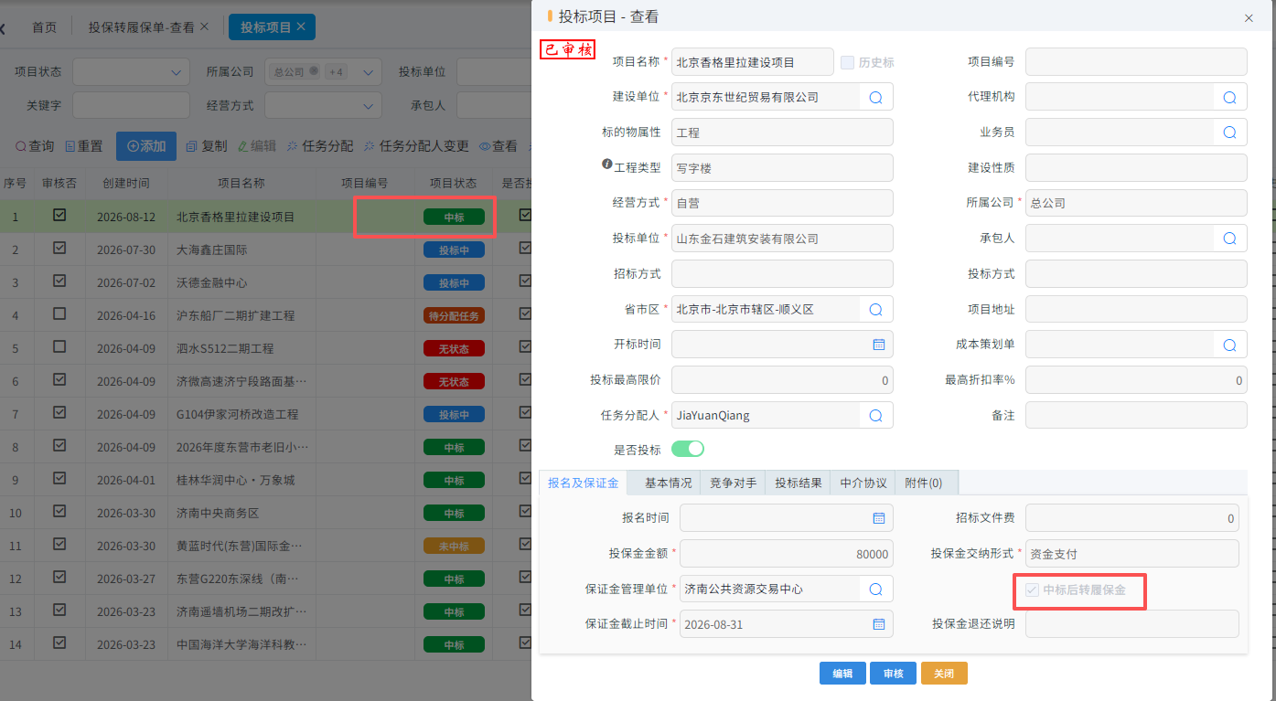Click the 报名时间 calendar icon
The width and height of the screenshot is (1276, 701).
coord(878,518)
